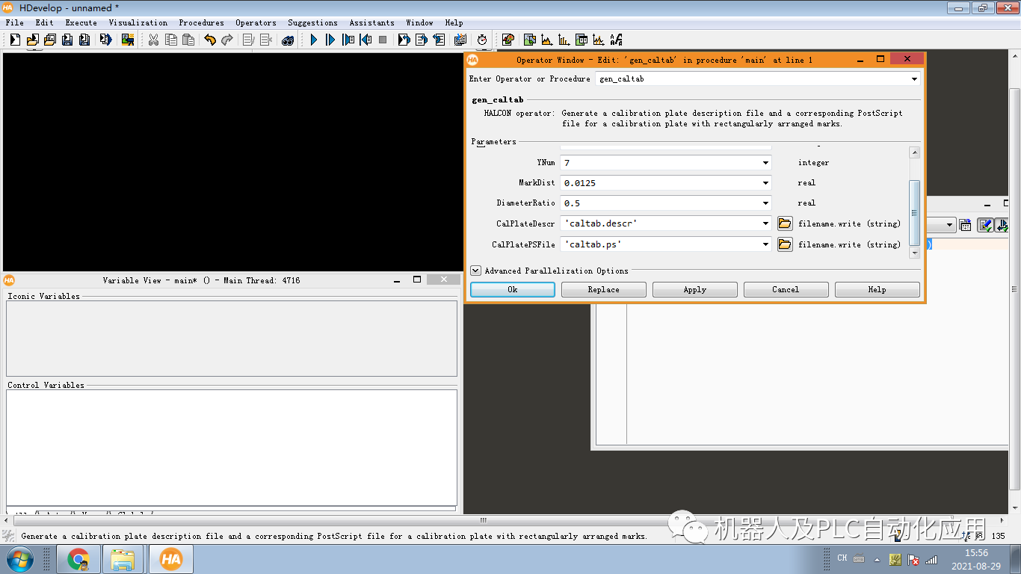Open the Execute menu
Image resolution: width=1021 pixels, height=574 pixels.
pos(81,22)
